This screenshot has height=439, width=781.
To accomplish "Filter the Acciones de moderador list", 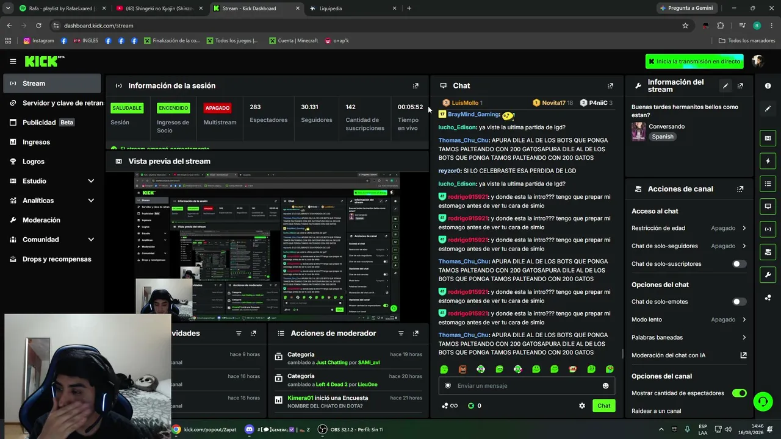I will tap(401, 334).
